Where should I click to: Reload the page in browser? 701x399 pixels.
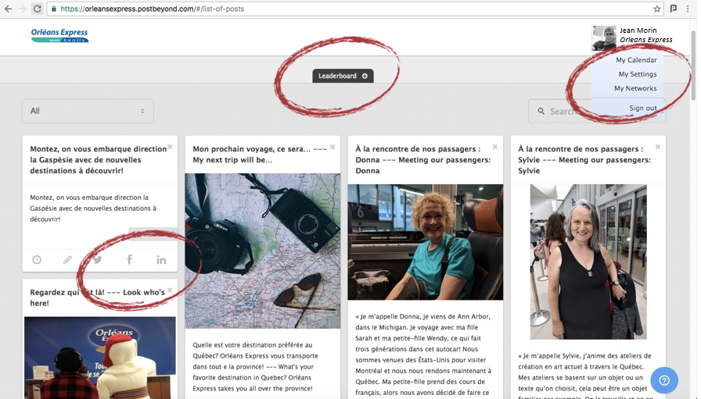[x=37, y=9]
